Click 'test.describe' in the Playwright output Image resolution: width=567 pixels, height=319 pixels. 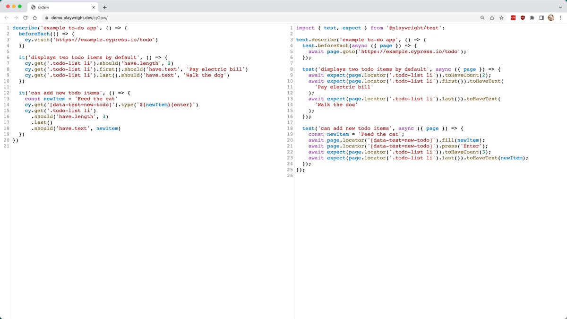click(317, 40)
